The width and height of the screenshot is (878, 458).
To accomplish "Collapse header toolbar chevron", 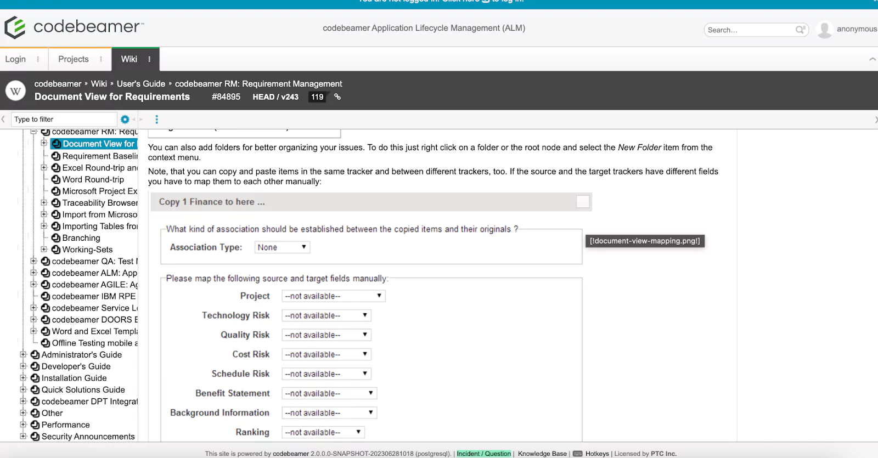I will (873, 59).
